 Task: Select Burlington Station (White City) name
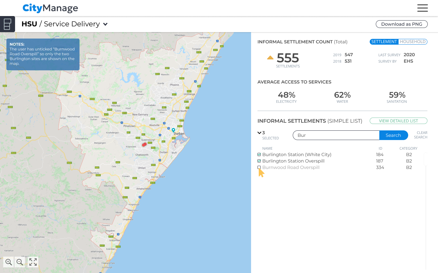297,154
